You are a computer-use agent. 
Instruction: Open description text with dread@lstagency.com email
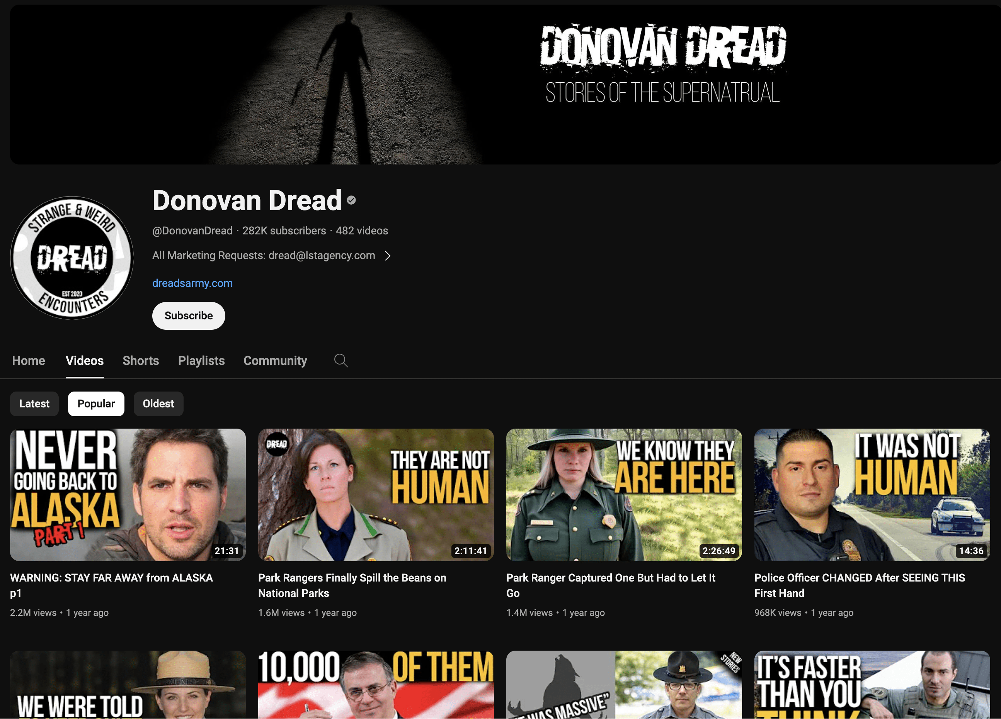[264, 256]
